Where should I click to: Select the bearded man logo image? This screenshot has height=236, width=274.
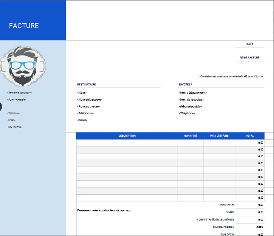[23, 66]
